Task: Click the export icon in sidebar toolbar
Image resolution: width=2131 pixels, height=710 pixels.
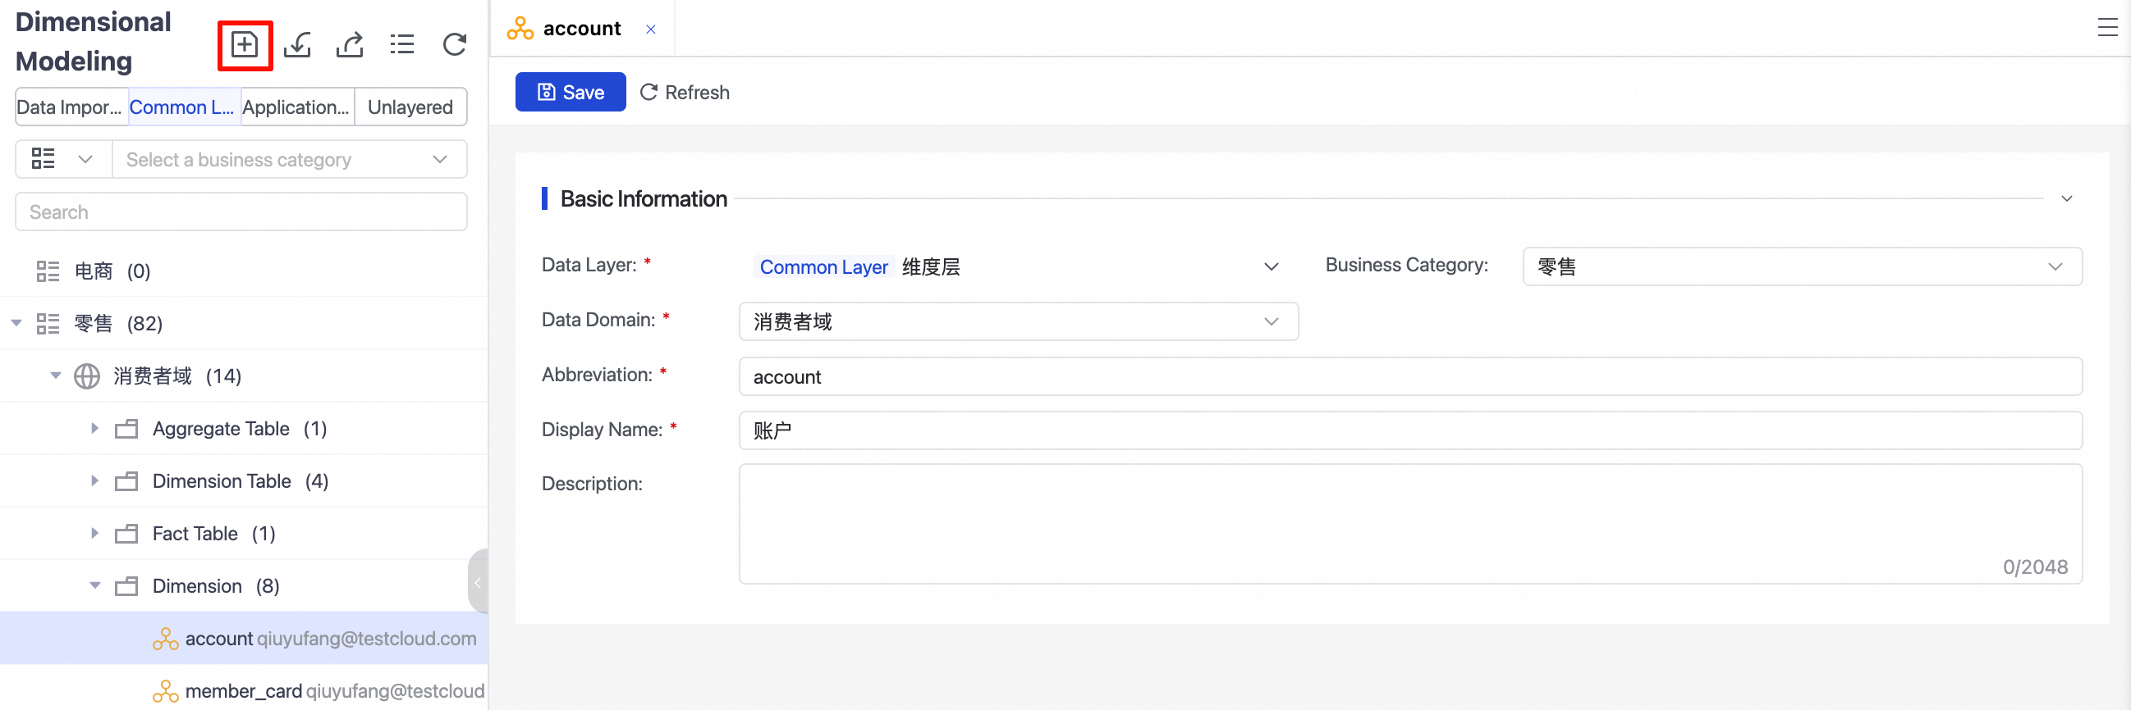Action: (350, 44)
